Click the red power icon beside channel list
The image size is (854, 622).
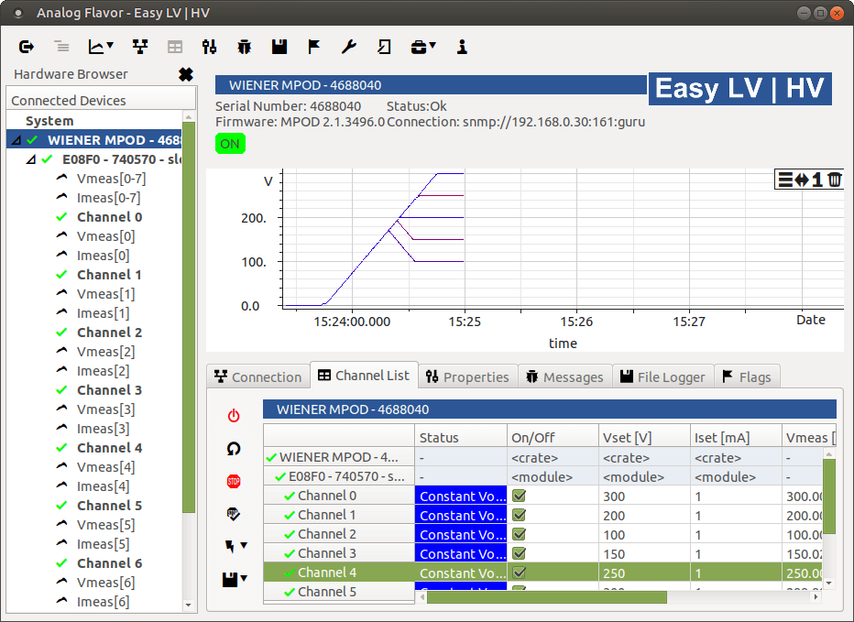(x=234, y=416)
